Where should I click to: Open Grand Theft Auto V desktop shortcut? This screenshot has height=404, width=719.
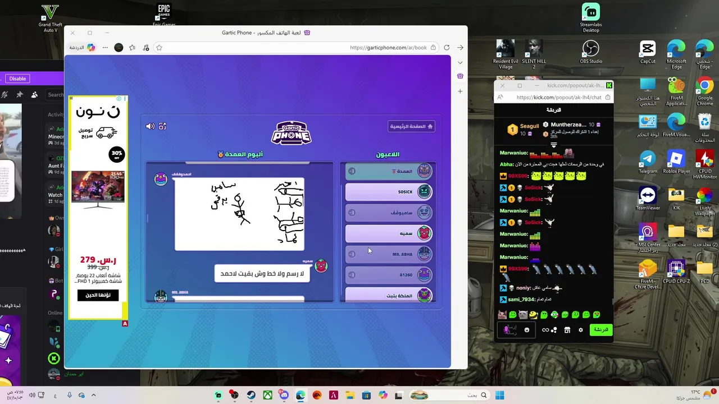coord(51,18)
